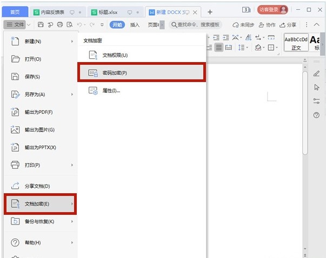The height and width of the screenshot is (258, 326).
Task: Choose 输出为PDF(F) from file menu
Action: point(39,112)
